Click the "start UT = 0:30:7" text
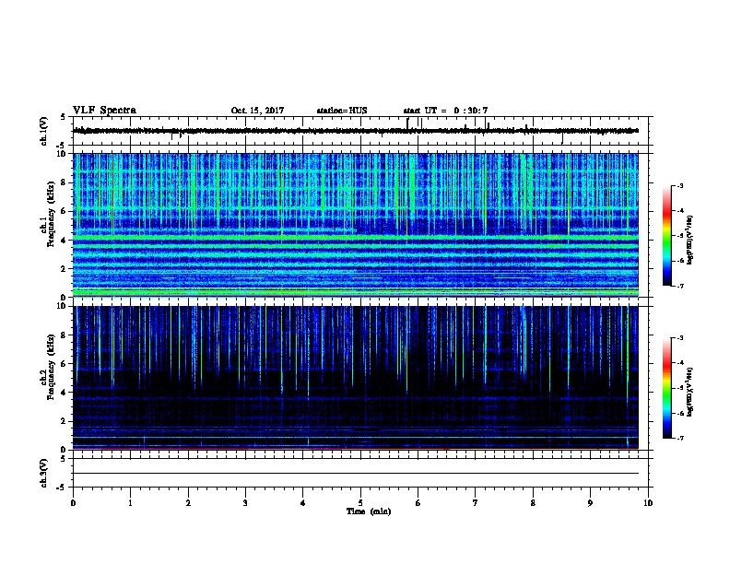 pos(445,111)
